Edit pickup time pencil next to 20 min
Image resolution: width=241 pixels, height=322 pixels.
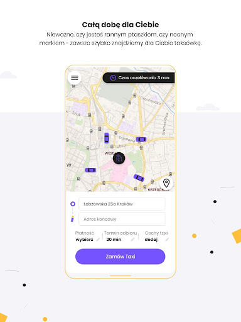(132, 240)
